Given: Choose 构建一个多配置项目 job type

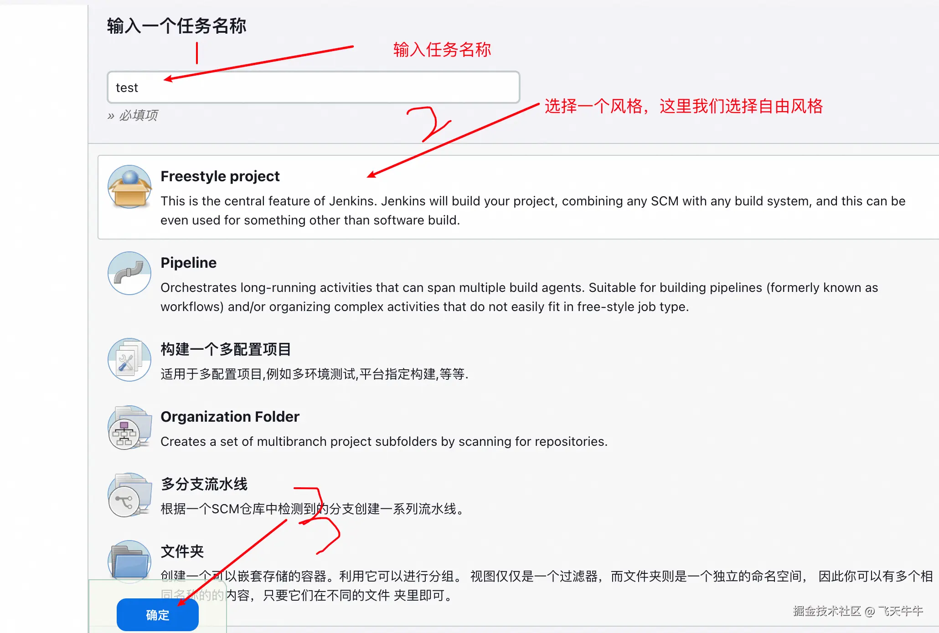Looking at the screenshot, I should [226, 349].
